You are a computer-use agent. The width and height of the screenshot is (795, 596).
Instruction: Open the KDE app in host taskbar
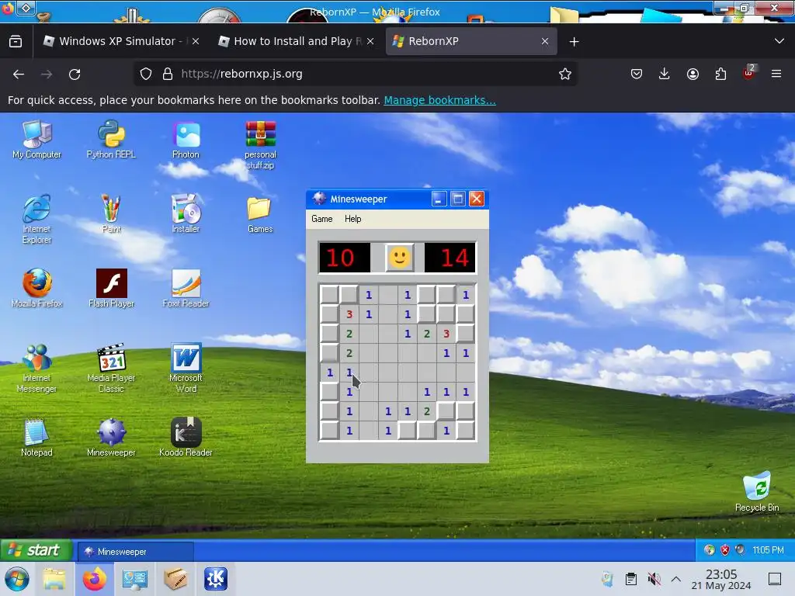pyautogui.click(x=216, y=579)
